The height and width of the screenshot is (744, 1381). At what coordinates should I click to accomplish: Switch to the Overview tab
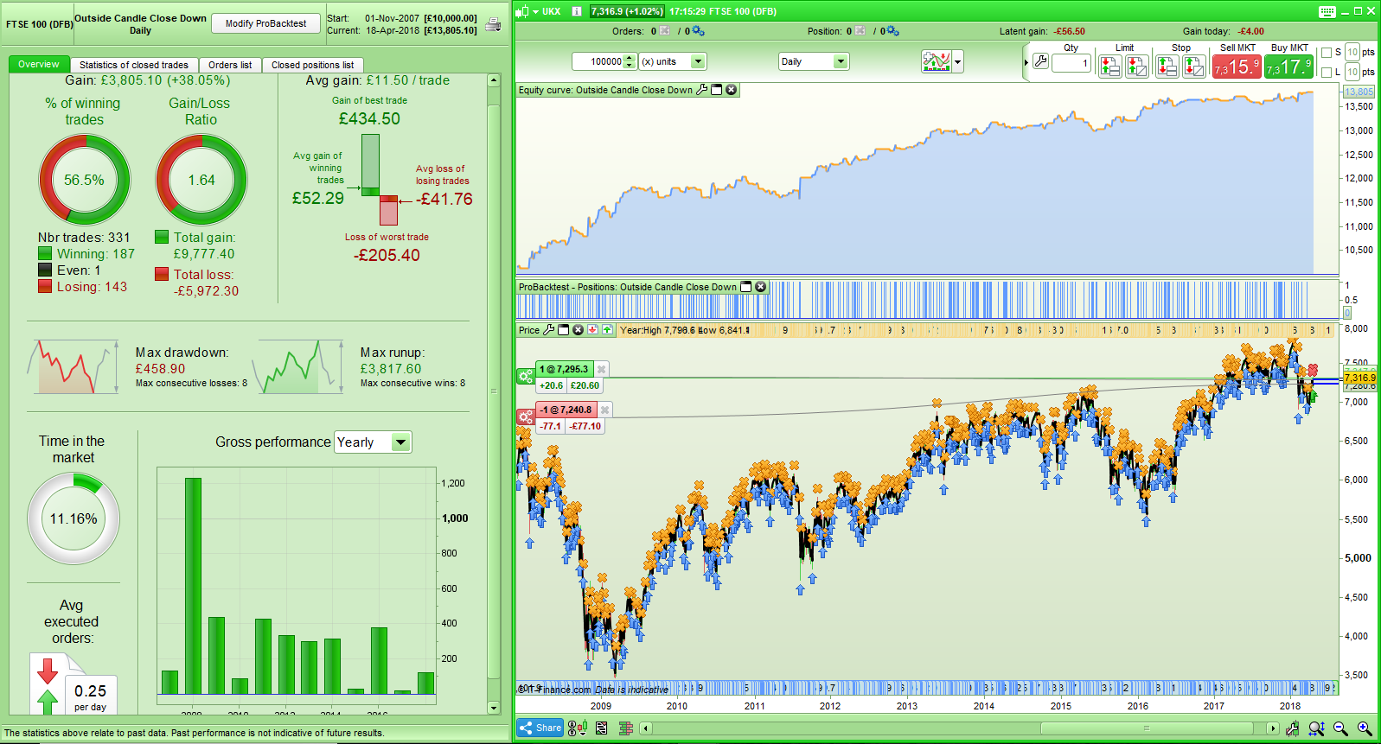(39, 64)
